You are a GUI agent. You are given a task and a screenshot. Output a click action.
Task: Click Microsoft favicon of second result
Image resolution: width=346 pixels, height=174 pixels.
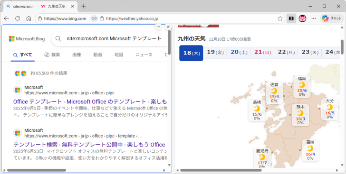18,133
